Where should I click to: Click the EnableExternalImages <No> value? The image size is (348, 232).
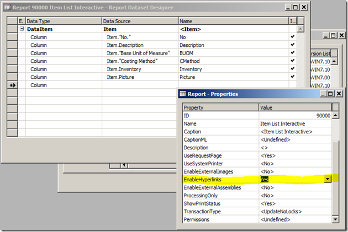[295, 171]
